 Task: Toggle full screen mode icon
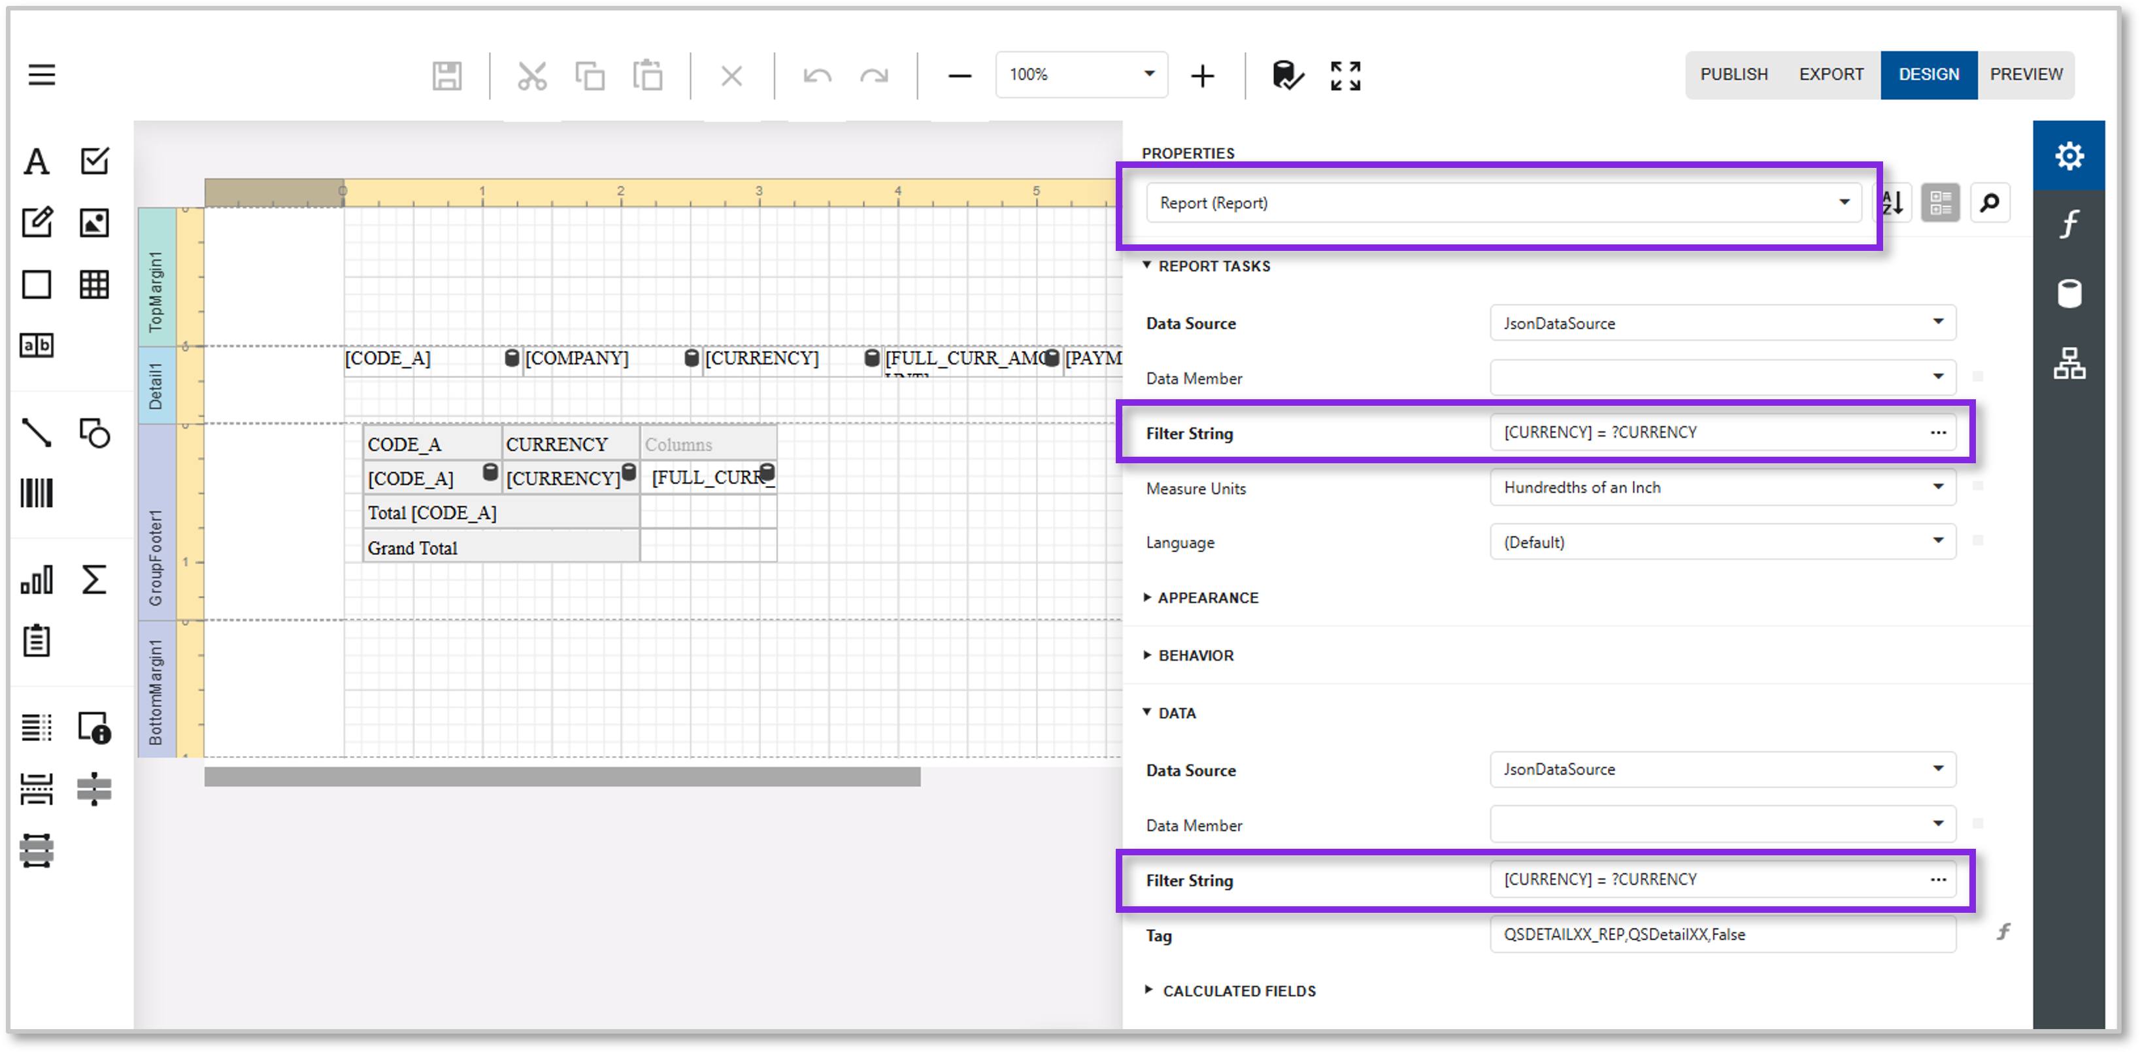pyautogui.click(x=1345, y=76)
